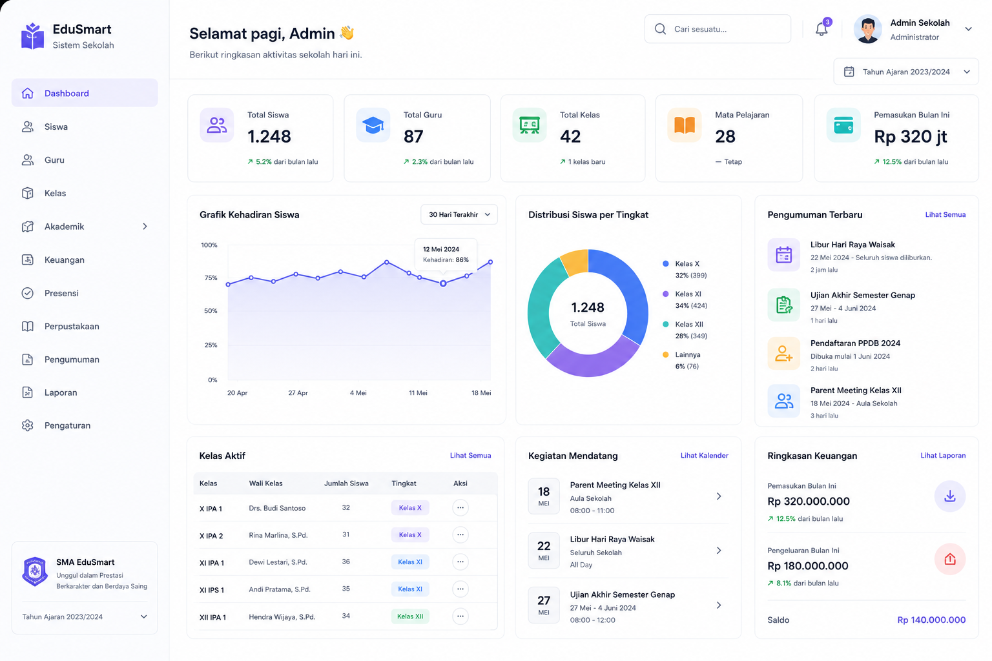Open the Admin Sekolah account dropdown arrow
Screen dimensions: 992x661
point(968,29)
